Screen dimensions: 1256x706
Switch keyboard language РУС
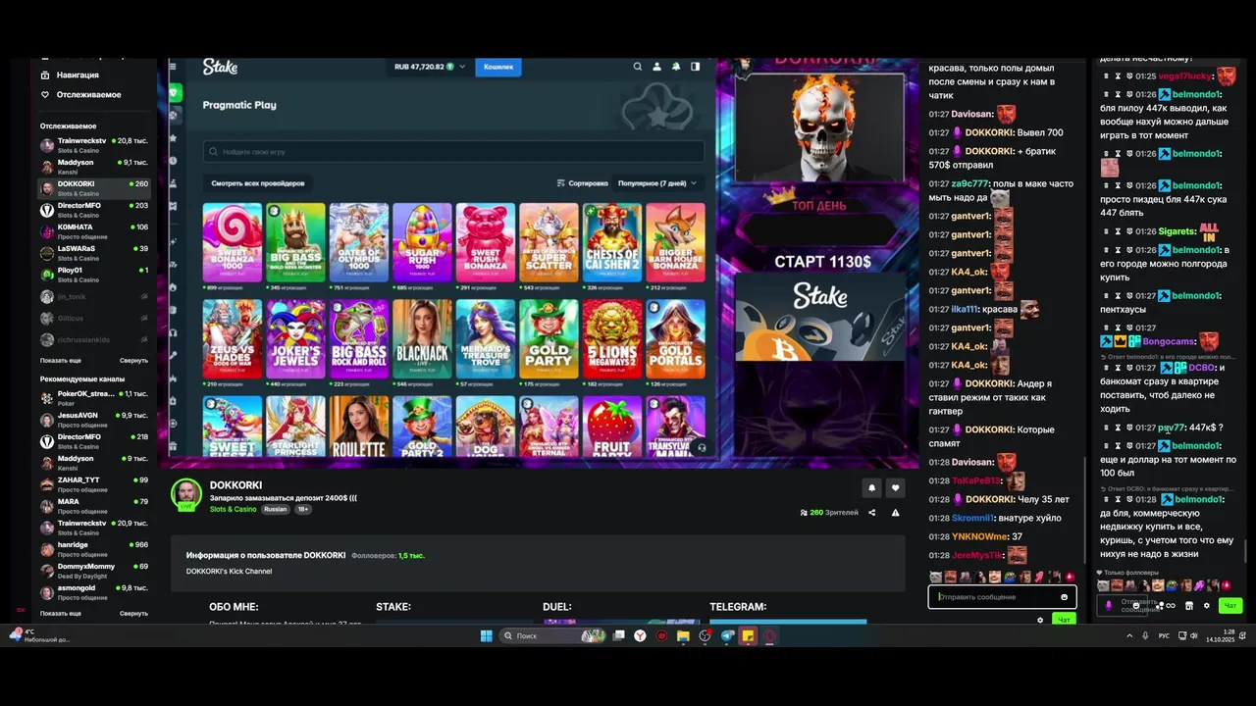(x=1164, y=635)
